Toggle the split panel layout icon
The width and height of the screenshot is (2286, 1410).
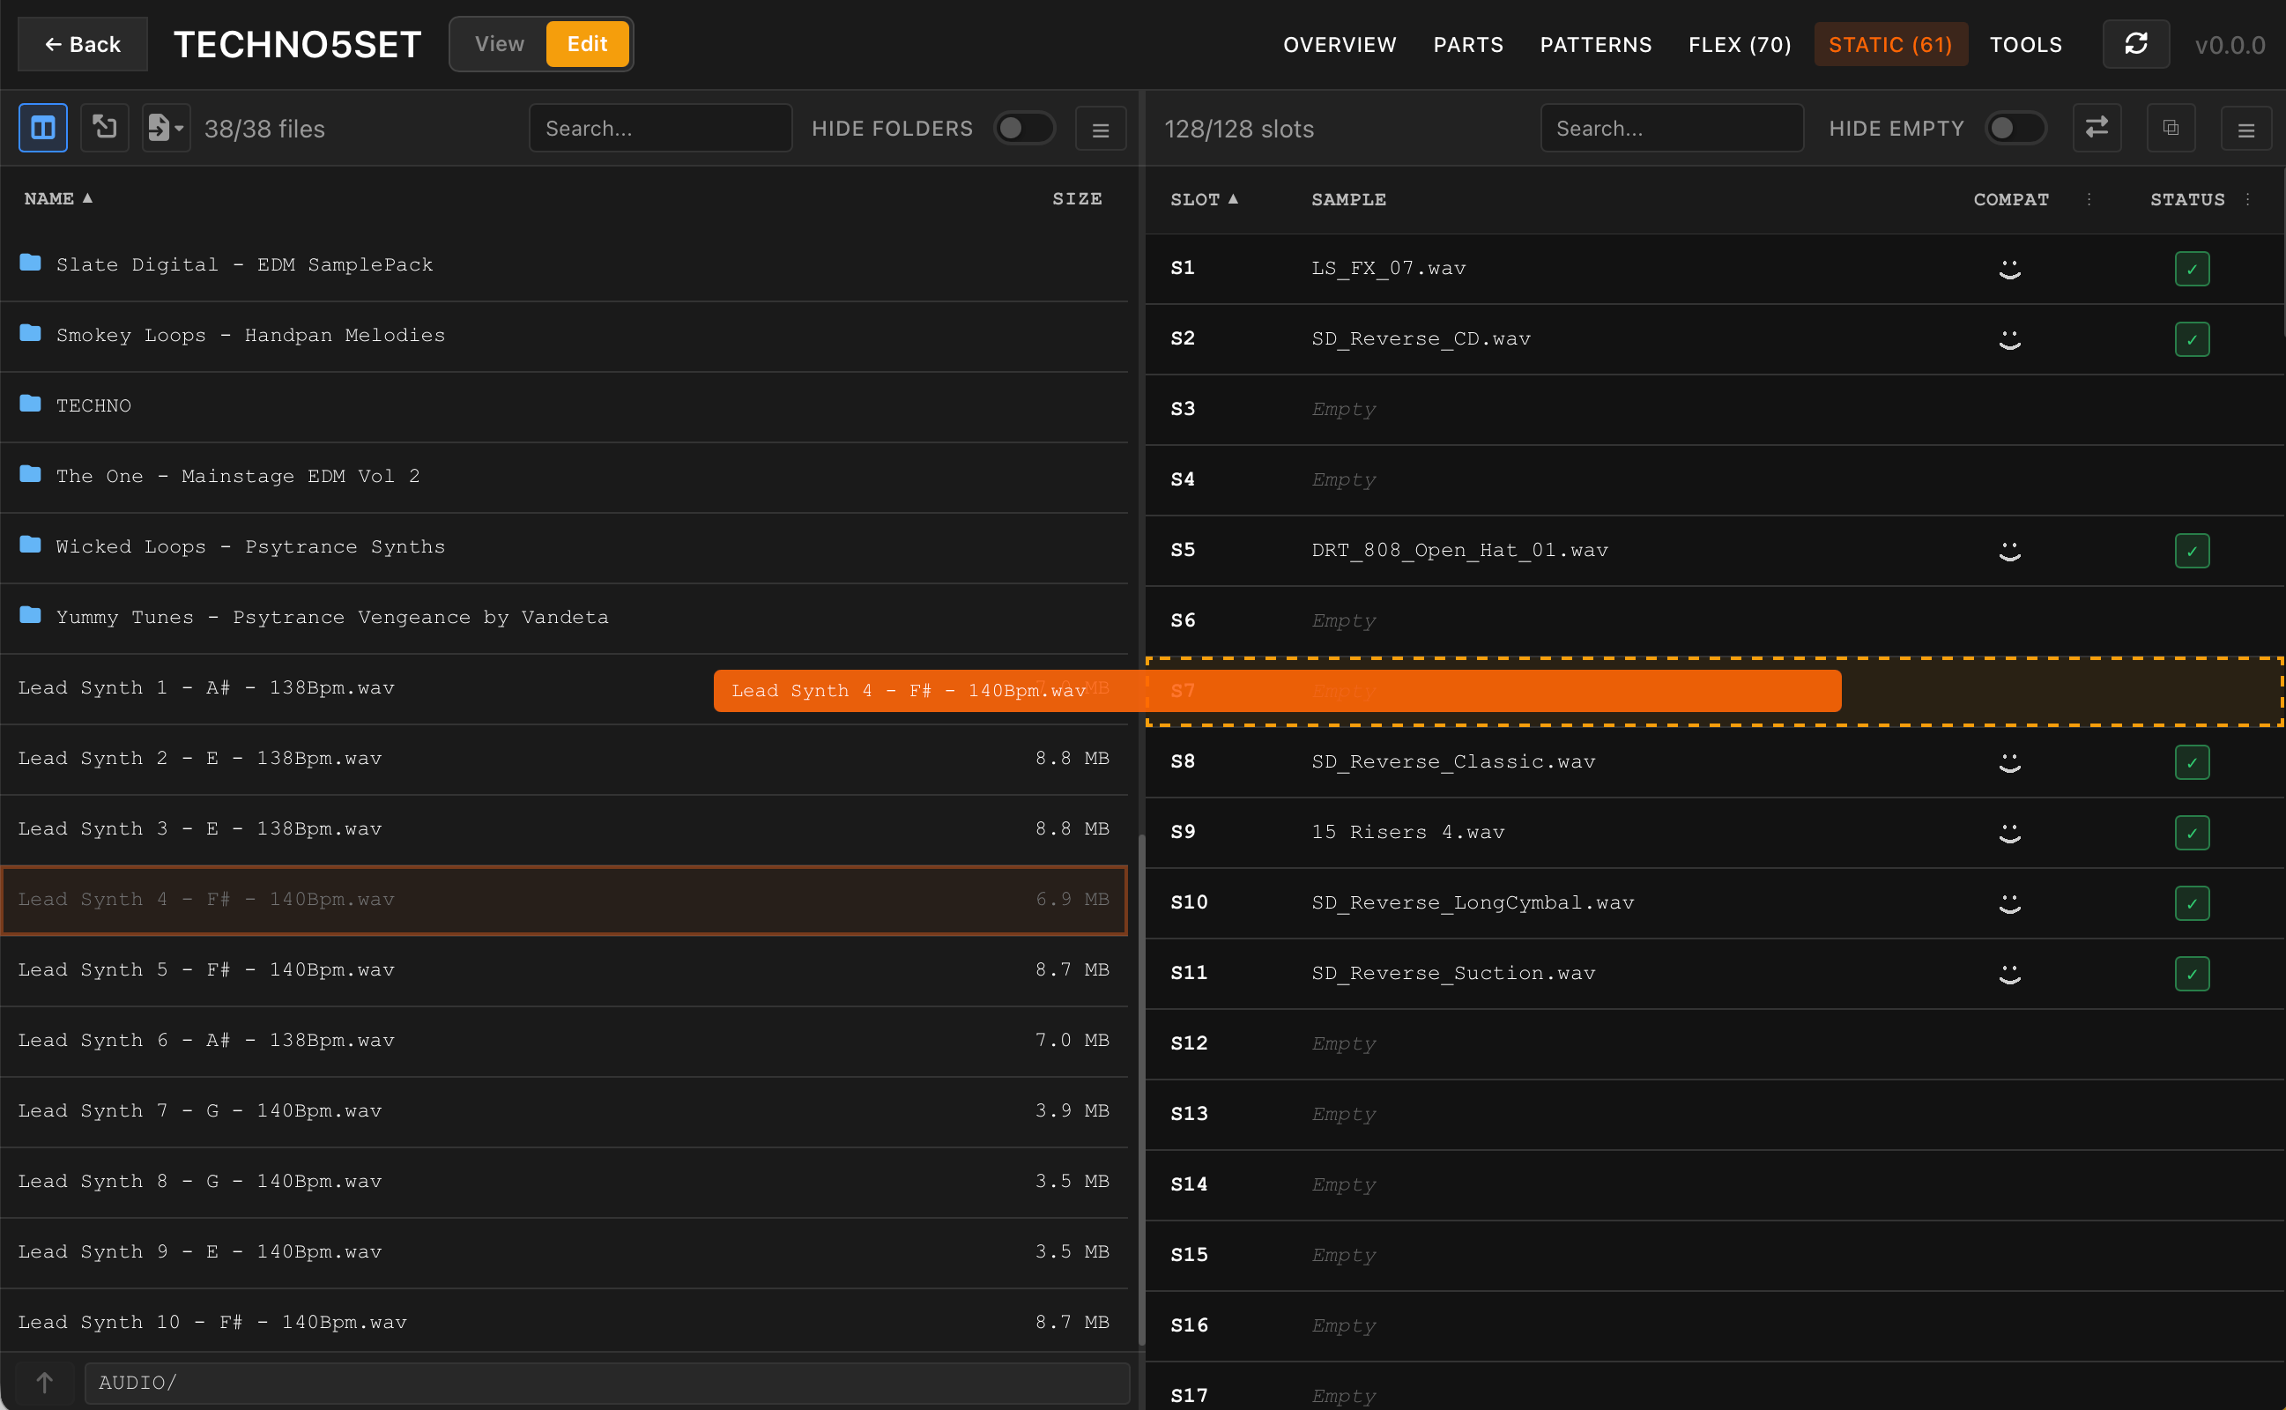[x=43, y=128]
